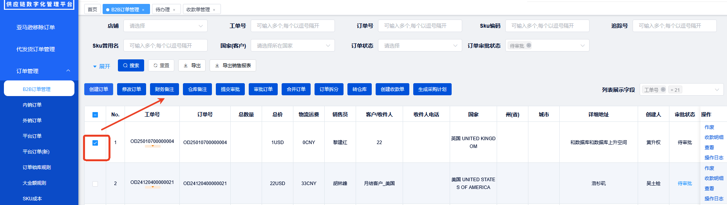This screenshot has height=205, width=727.
Task: Toggle the select-all checkbox in table header
Action: (95, 115)
